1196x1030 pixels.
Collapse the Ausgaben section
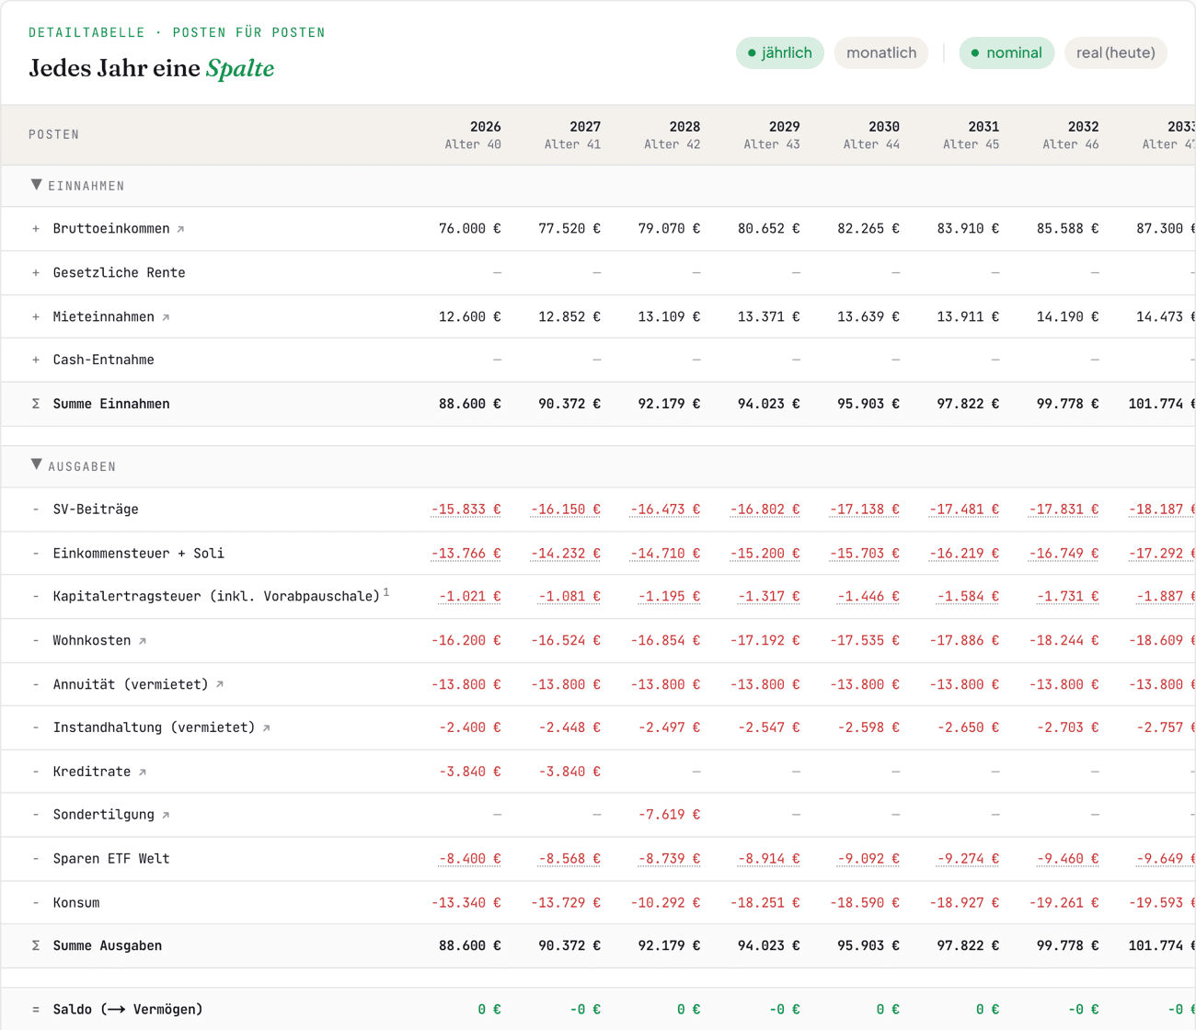(36, 465)
